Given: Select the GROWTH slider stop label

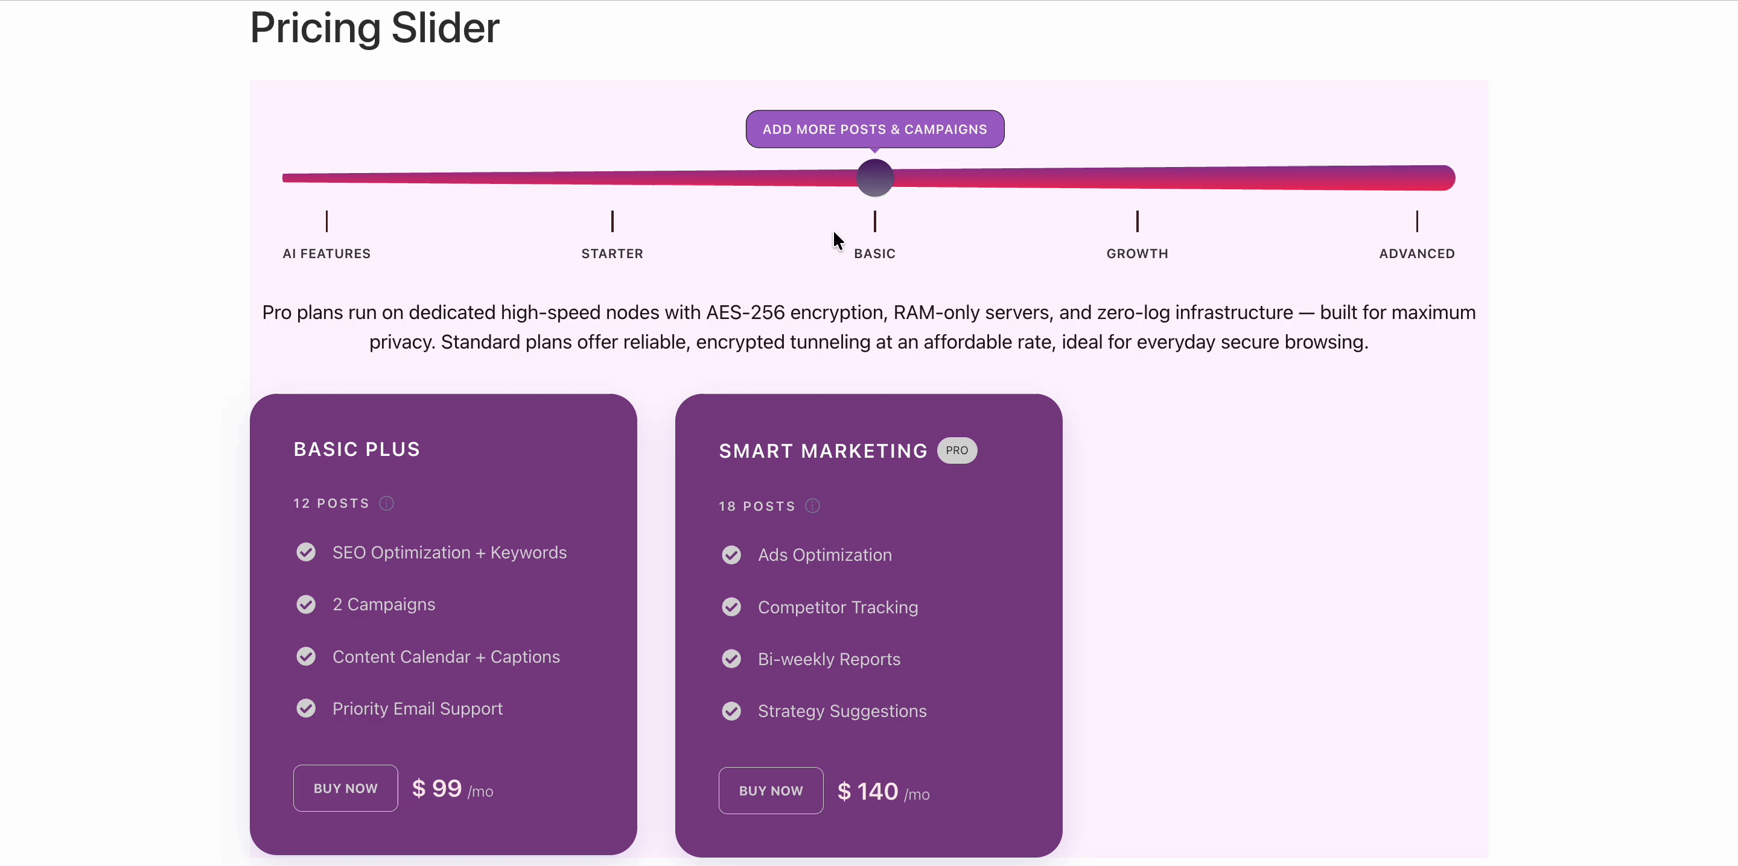Looking at the screenshot, I should pyautogui.click(x=1137, y=254).
